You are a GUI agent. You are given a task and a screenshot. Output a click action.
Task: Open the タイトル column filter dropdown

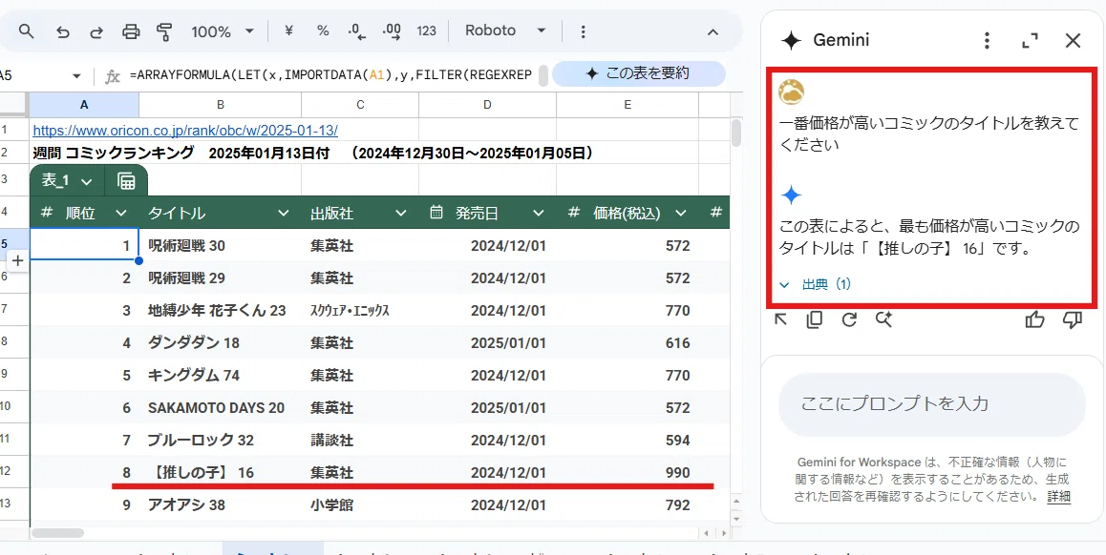283,213
